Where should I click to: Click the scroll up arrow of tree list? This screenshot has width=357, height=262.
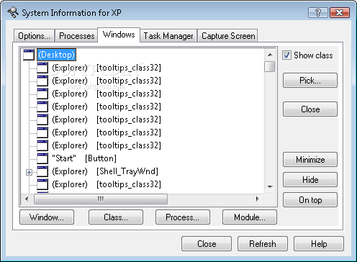(270, 55)
